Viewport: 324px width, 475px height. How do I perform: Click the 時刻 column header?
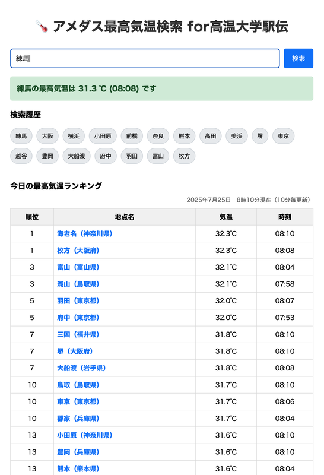tap(285, 217)
